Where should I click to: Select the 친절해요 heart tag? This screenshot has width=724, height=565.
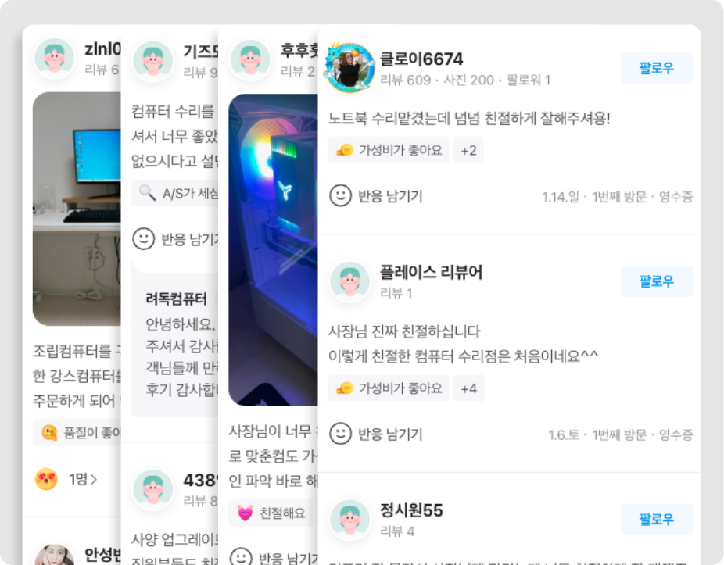coord(271,513)
